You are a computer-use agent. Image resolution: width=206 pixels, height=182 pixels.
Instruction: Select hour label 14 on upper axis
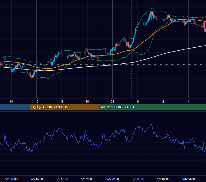(11, 102)
